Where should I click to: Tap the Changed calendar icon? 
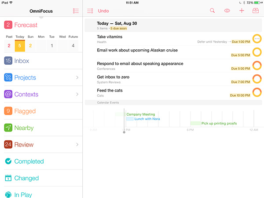[x=8, y=178]
